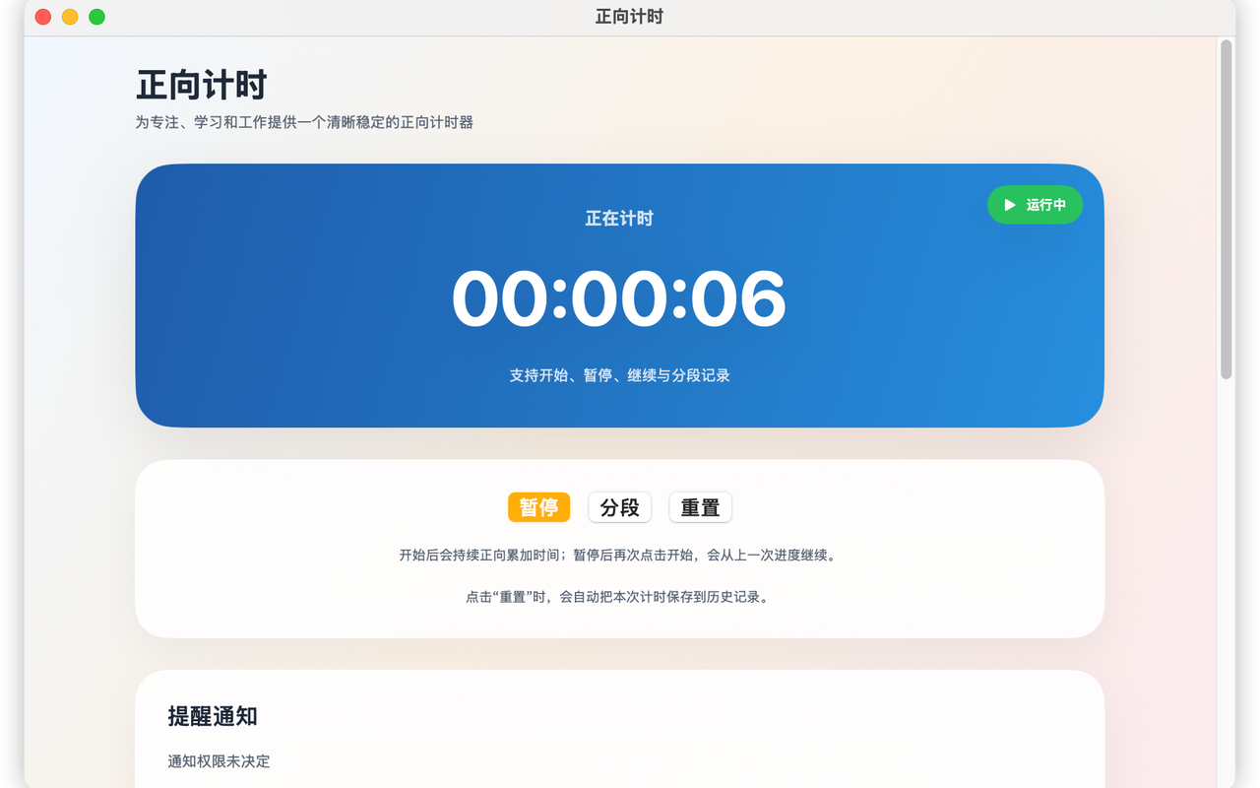This screenshot has width=1260, height=788.
Task: Close the window with the red button
Action: point(43,17)
